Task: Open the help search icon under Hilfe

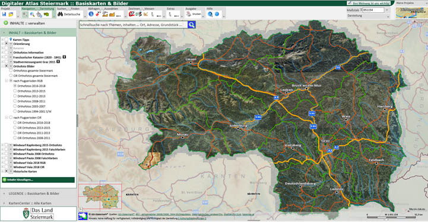Action: (210, 14)
